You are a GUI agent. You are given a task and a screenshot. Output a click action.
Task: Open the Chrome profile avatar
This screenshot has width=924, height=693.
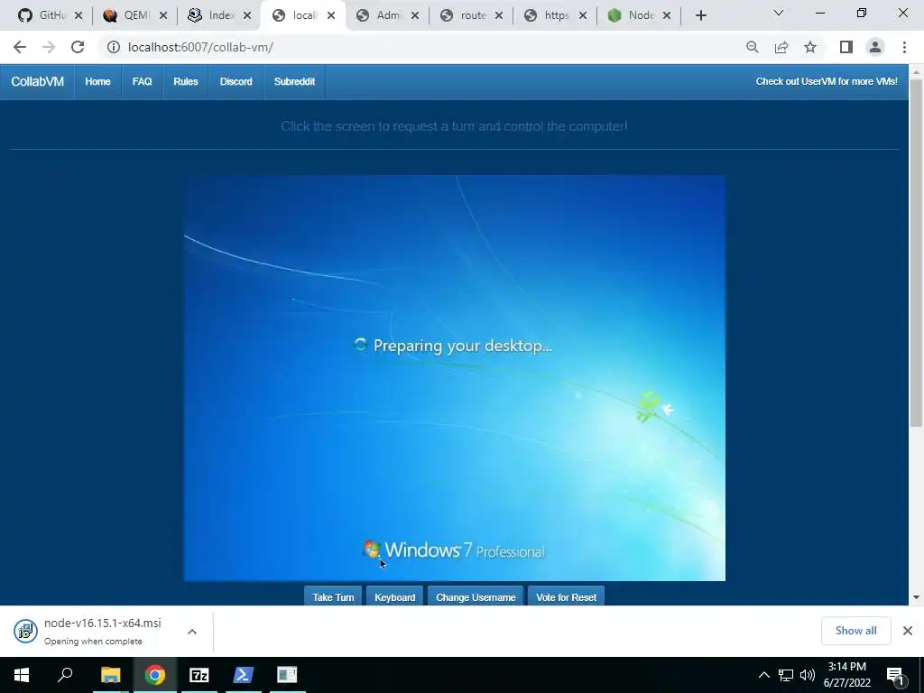click(875, 47)
